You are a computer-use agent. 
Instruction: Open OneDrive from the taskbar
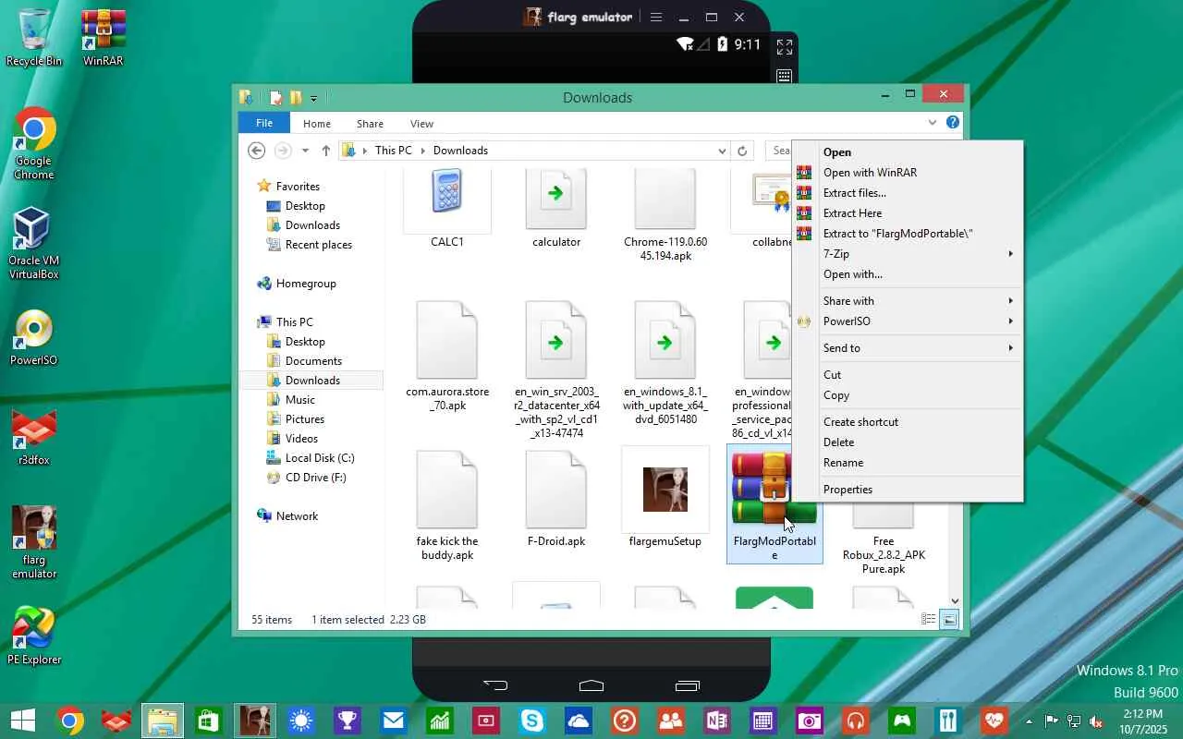coord(579,721)
